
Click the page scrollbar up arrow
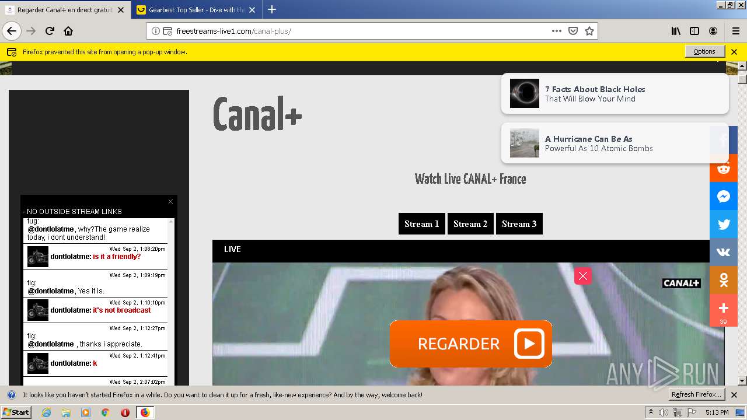pyautogui.click(x=742, y=66)
